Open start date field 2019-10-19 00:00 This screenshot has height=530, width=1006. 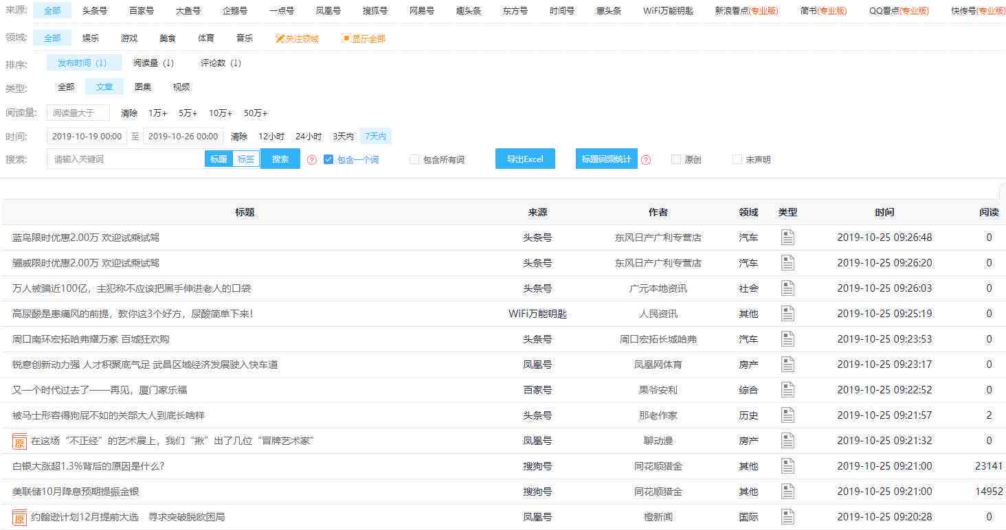pyautogui.click(x=87, y=137)
